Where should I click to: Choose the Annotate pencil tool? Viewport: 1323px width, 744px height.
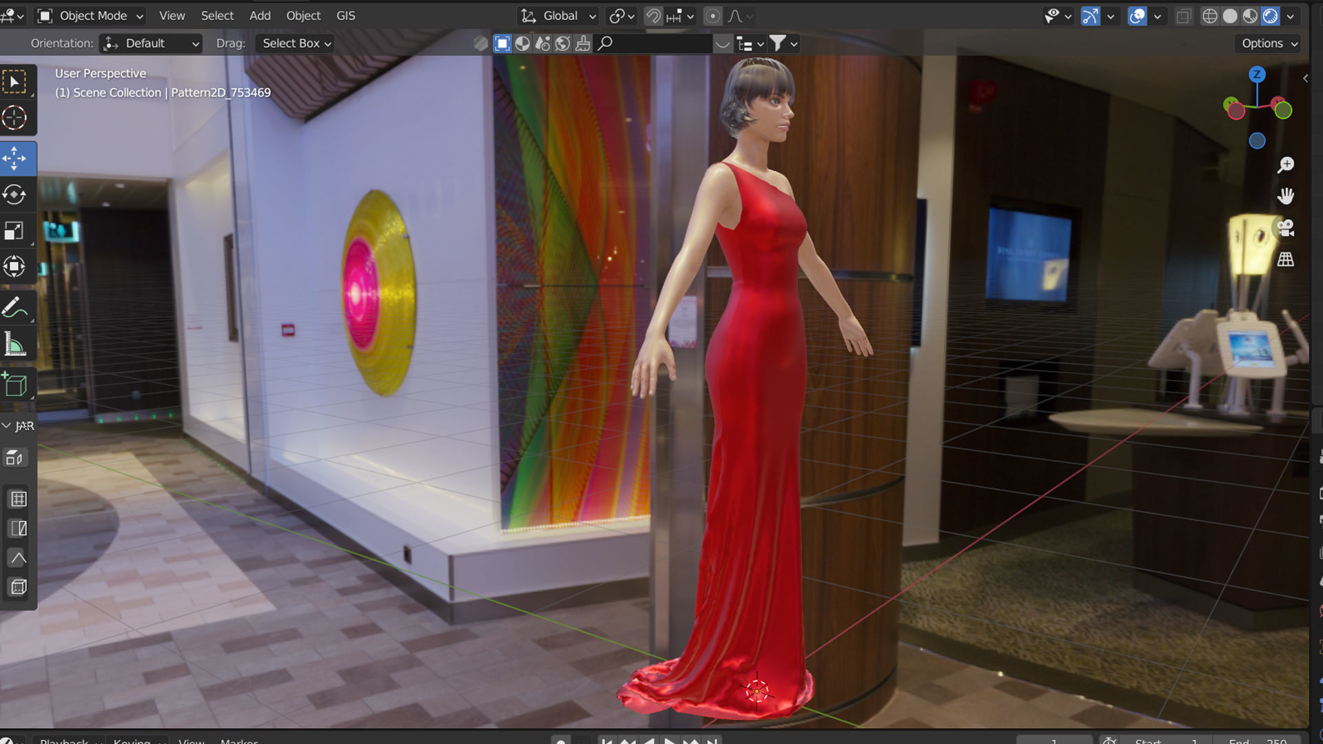(x=14, y=308)
